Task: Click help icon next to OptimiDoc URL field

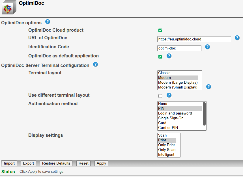Action: point(237,38)
